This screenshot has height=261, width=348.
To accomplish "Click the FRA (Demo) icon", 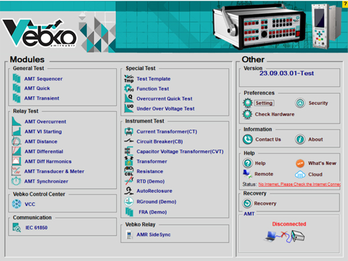I will tap(129, 212).
